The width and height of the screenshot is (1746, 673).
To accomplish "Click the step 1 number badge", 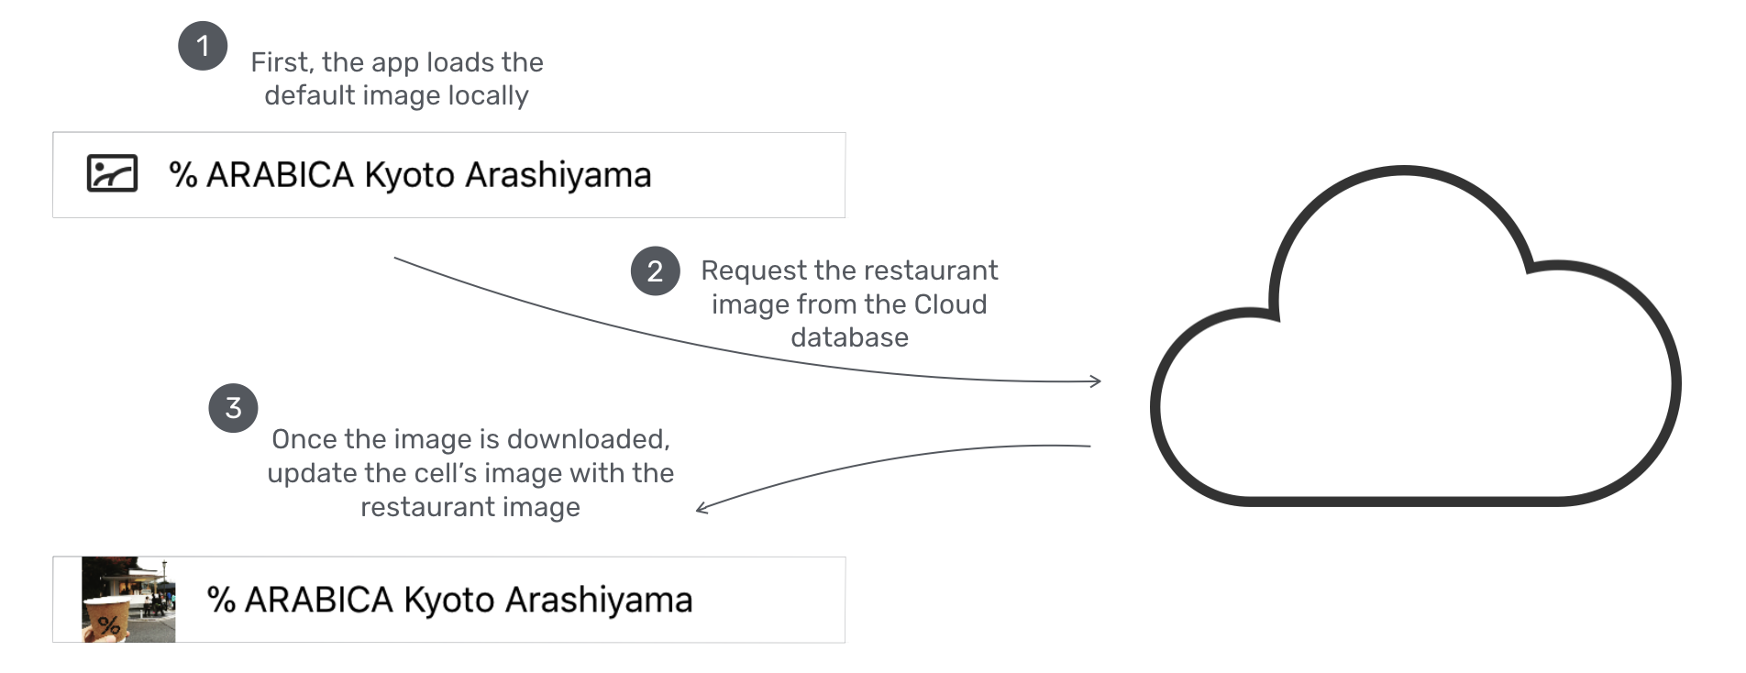I will tap(203, 46).
